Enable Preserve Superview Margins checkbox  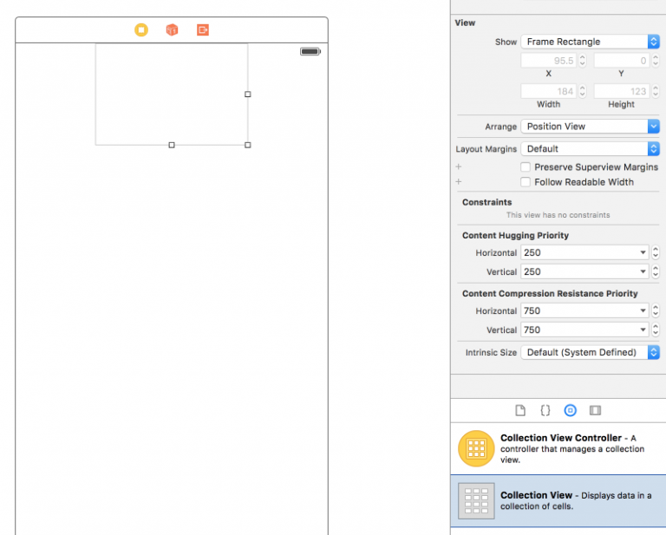click(526, 167)
